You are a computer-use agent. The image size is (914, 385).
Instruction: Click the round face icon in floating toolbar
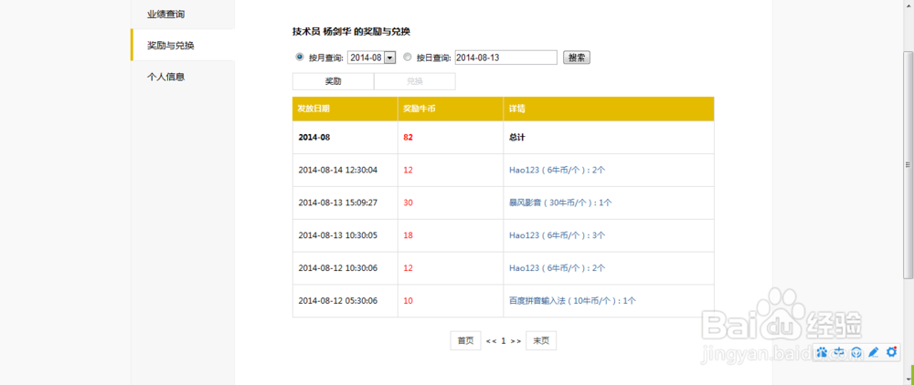[856, 352]
